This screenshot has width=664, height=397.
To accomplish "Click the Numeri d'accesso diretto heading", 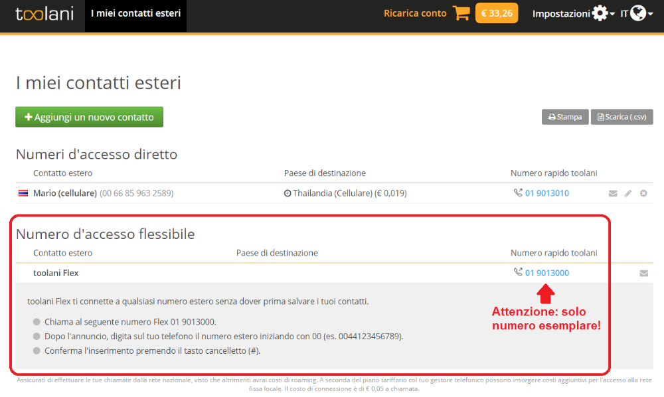I will tap(96, 154).
